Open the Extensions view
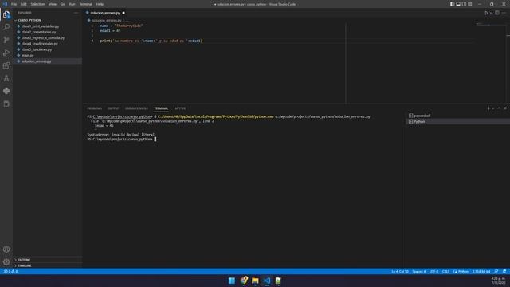 (6, 65)
